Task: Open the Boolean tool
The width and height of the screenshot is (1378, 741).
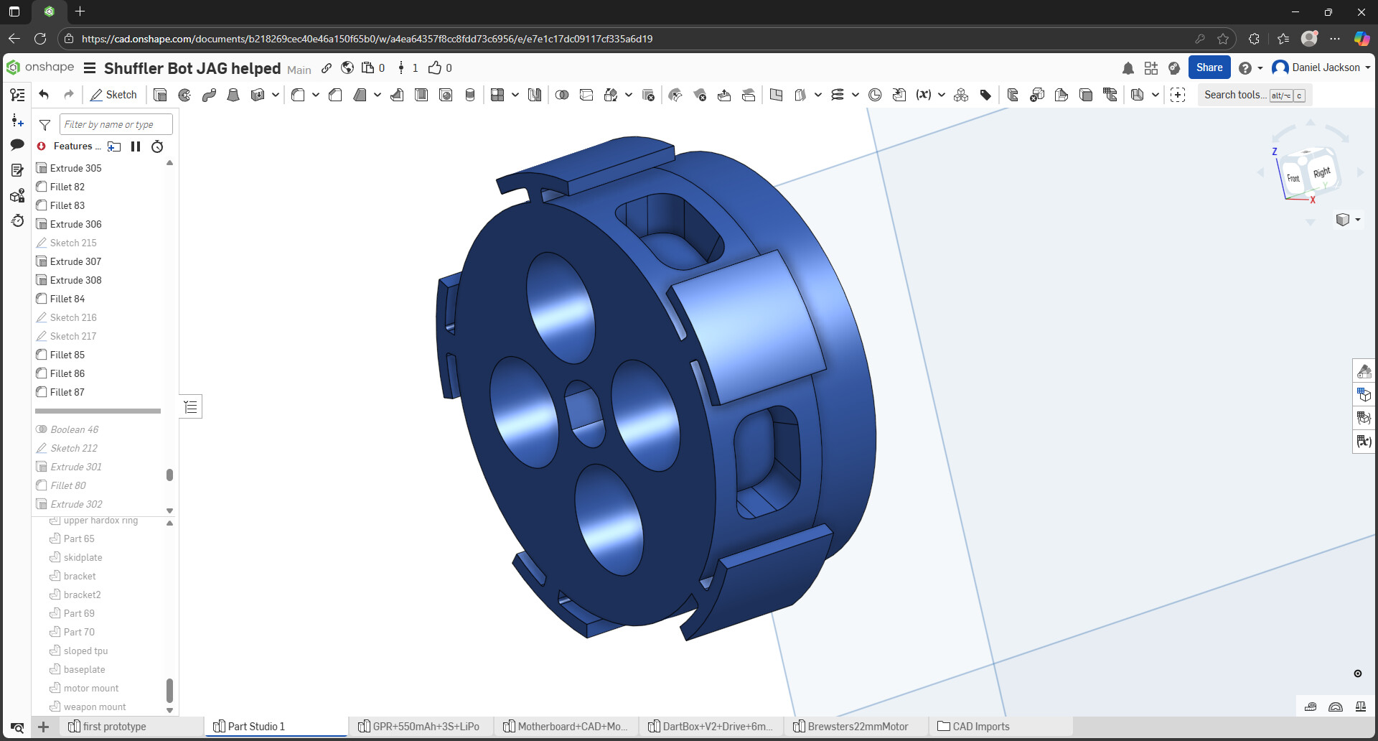Action: click(x=562, y=95)
